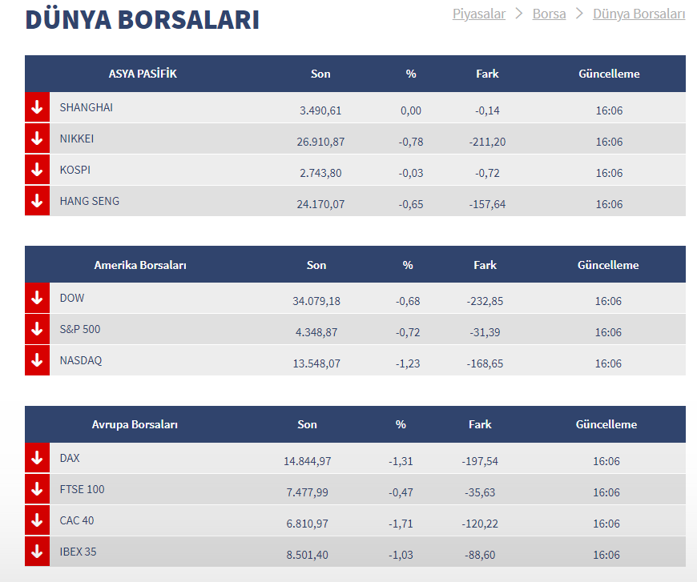Viewport: 697px width, 582px height.
Task: Click Nasdaq's last value 13.548,07
Action: click(316, 363)
